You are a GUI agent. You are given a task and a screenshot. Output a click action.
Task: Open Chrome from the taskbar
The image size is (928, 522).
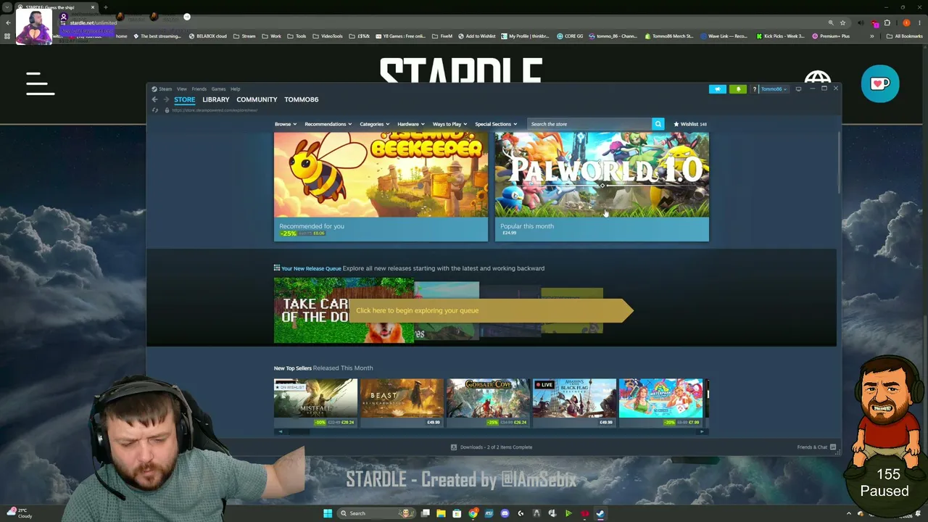pyautogui.click(x=473, y=513)
